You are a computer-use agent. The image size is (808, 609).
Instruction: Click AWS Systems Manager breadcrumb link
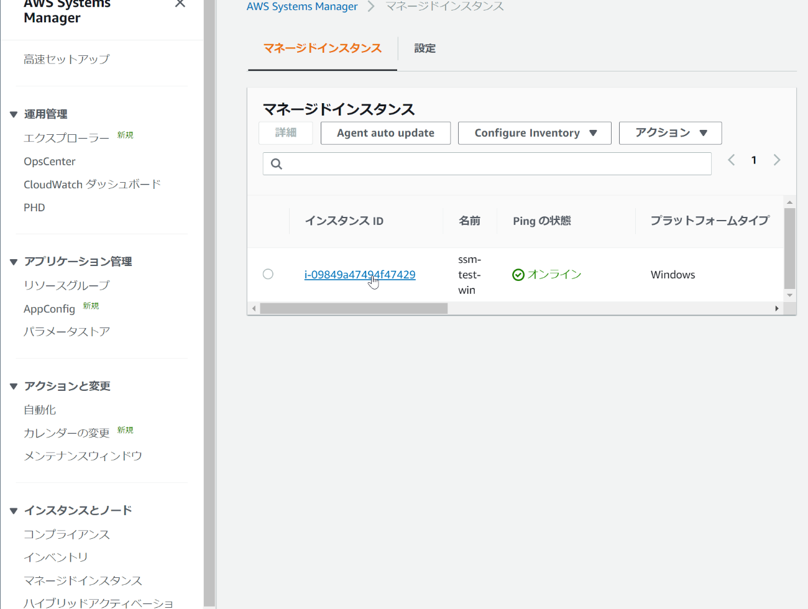click(x=302, y=6)
